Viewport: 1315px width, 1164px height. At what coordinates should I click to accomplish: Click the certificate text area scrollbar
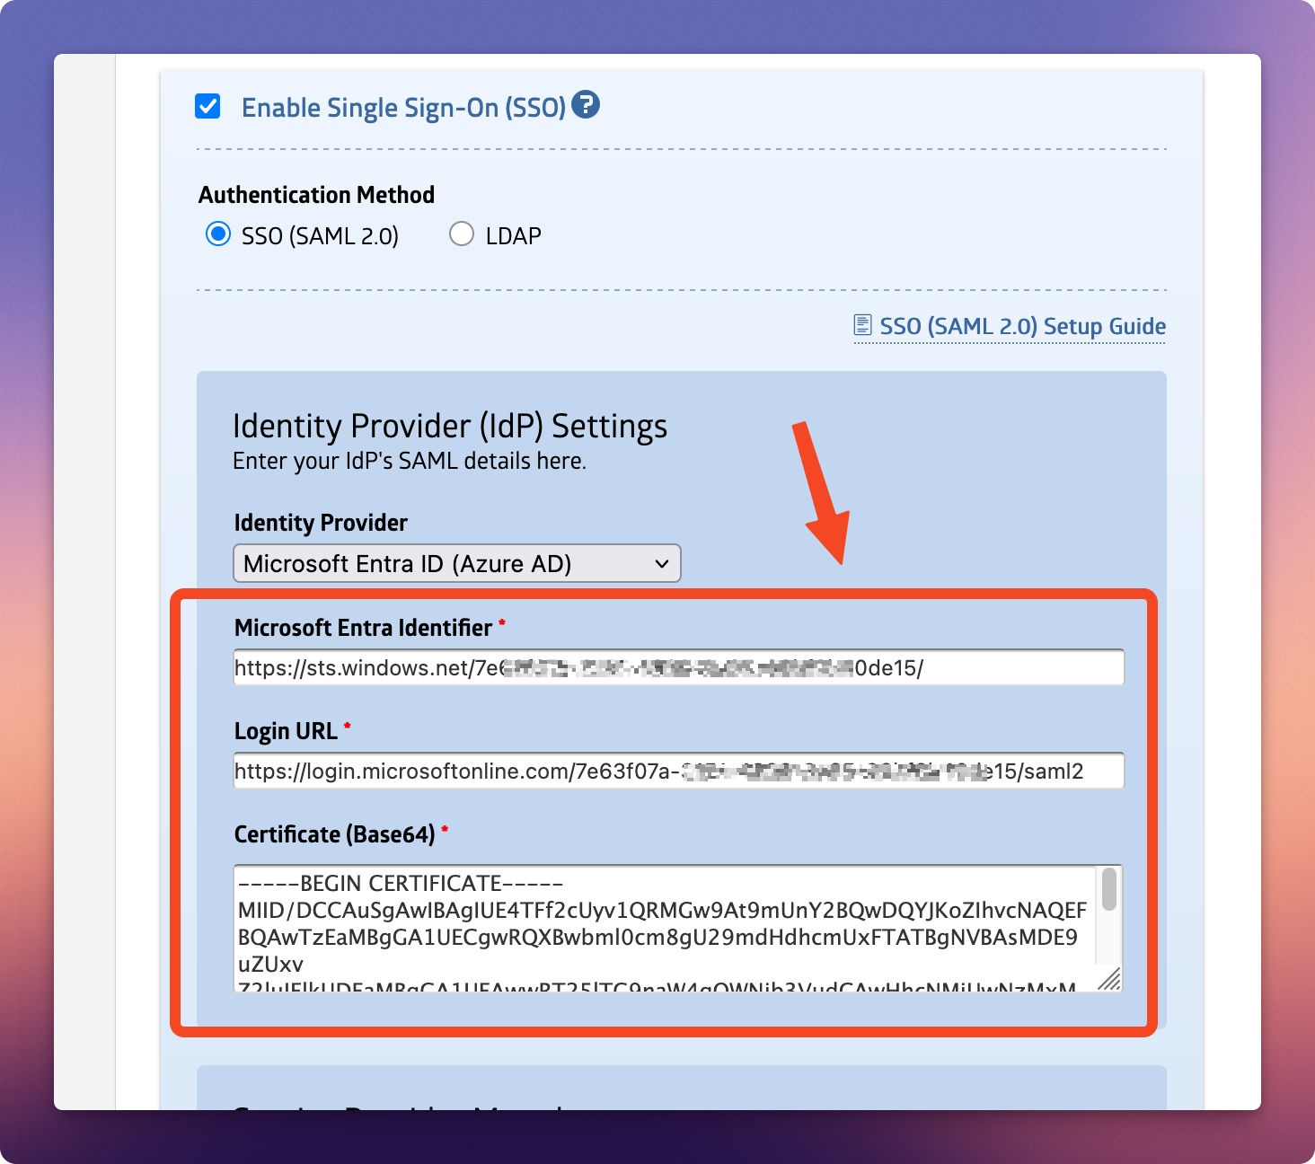click(x=1109, y=889)
